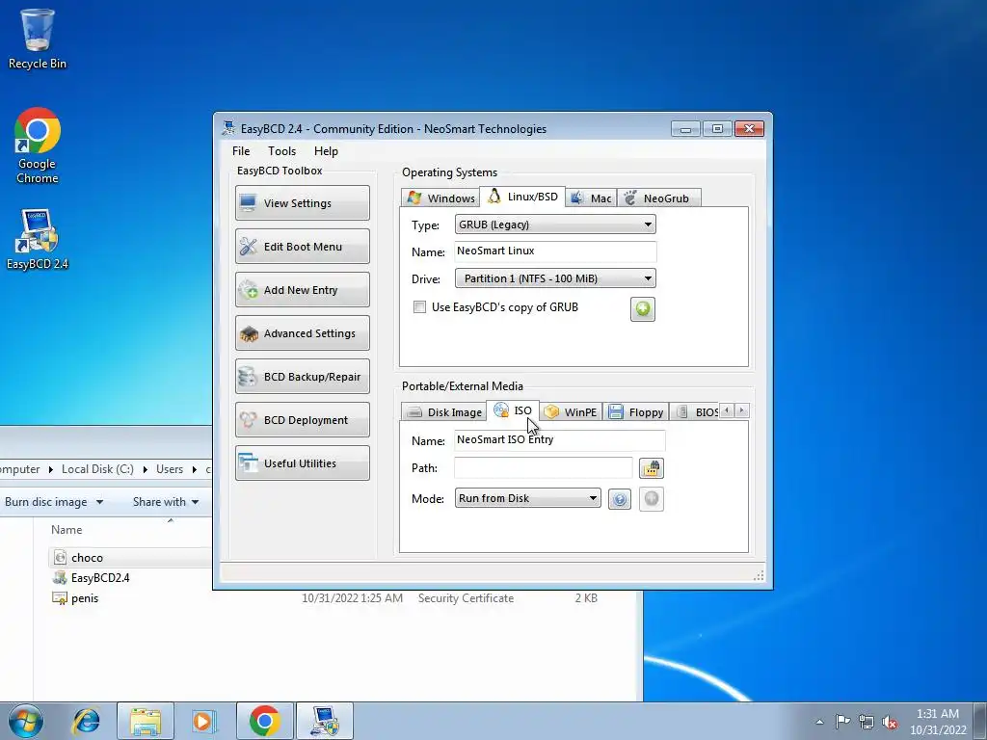Click Local Disk (C:) in Explorer breadcrumb
Screen dimensions: 987x740
point(97,469)
